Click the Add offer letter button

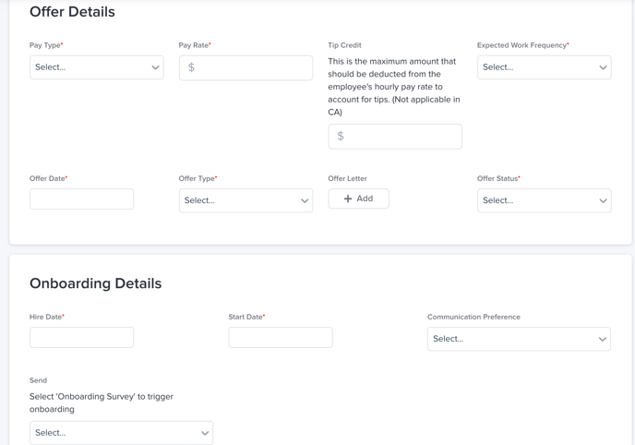click(x=358, y=198)
